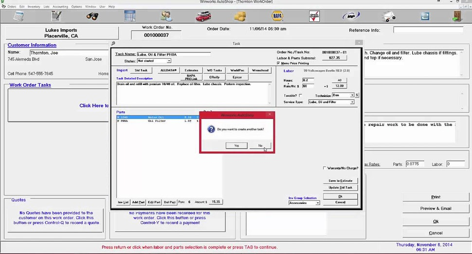The width and height of the screenshot is (472, 254).
Task: Launch the NAPA toolbar icon
Action: click(277, 16)
